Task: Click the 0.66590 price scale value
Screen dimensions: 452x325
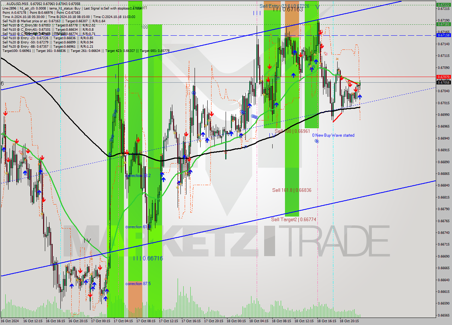Action: click(443, 303)
